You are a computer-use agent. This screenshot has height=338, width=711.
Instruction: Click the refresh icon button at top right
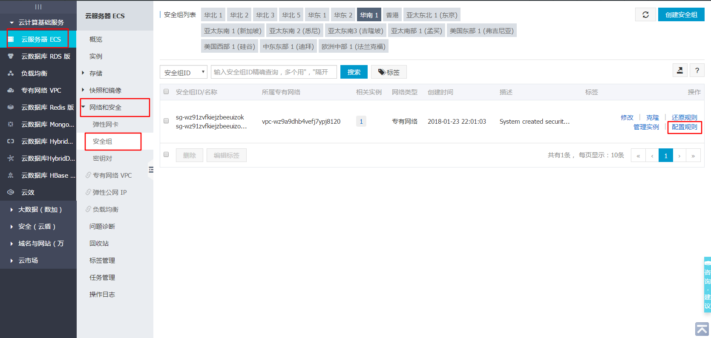645,14
